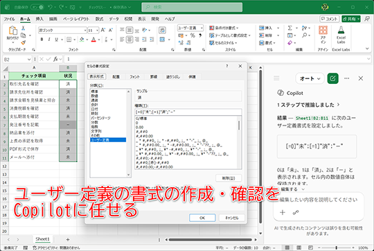
Task: Click OK in the format cells dialog
Action: click(x=202, y=218)
